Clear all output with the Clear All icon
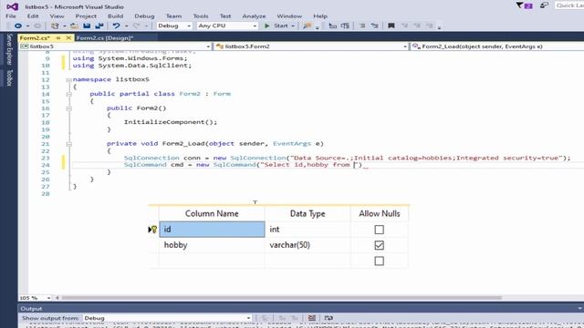Viewport: 584px width, 328px height. [x=312, y=318]
